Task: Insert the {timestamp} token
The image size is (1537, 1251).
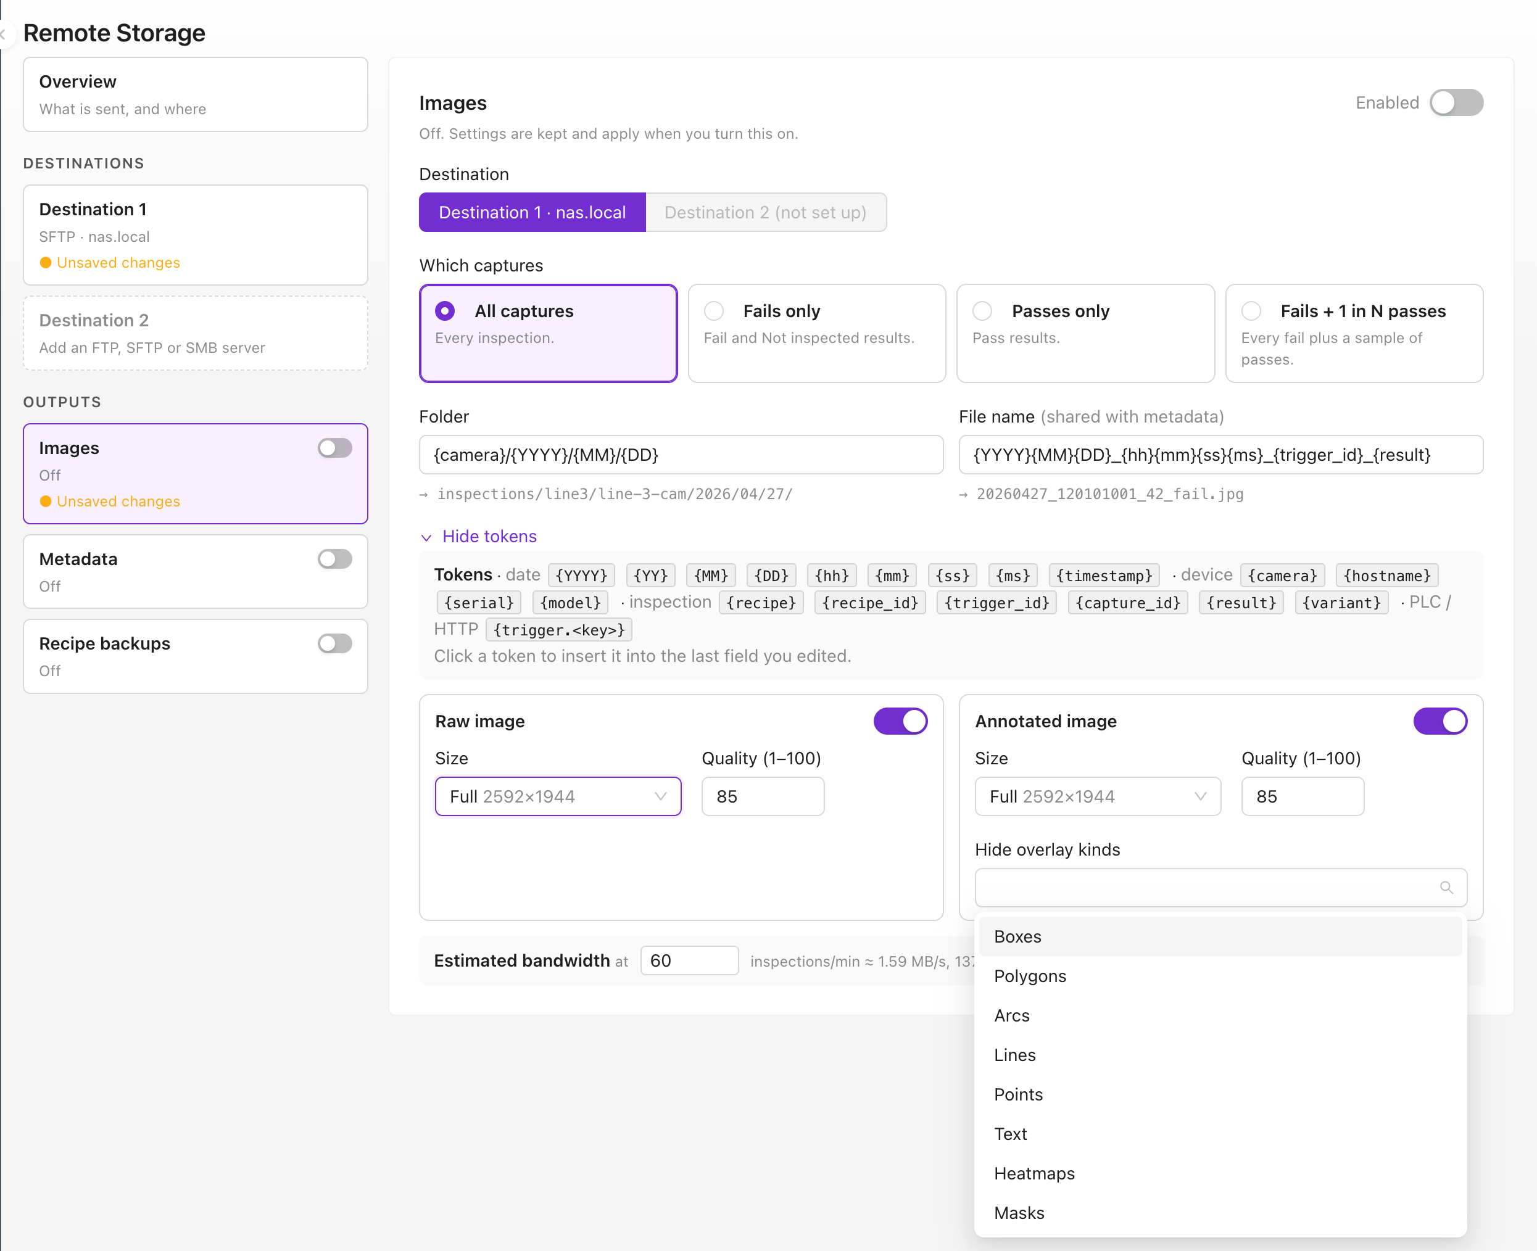Action: click(1104, 576)
